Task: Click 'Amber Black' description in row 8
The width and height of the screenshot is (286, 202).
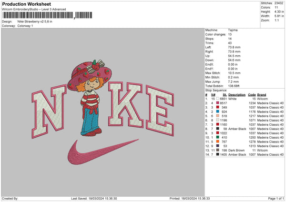Action: (237, 129)
